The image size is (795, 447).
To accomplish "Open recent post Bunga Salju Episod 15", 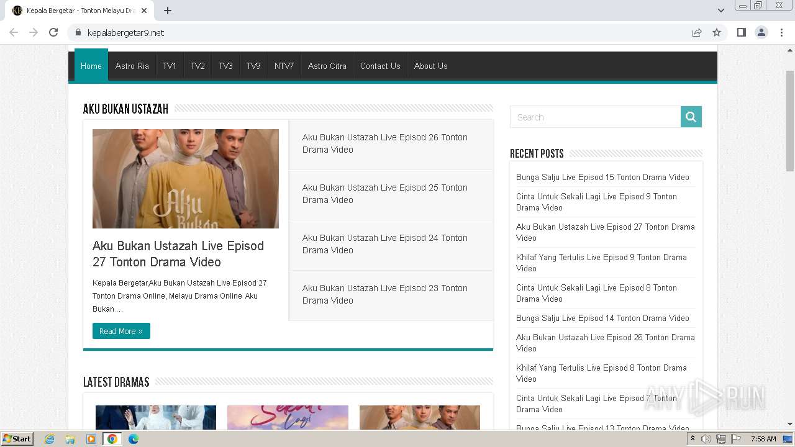I will coord(602,177).
